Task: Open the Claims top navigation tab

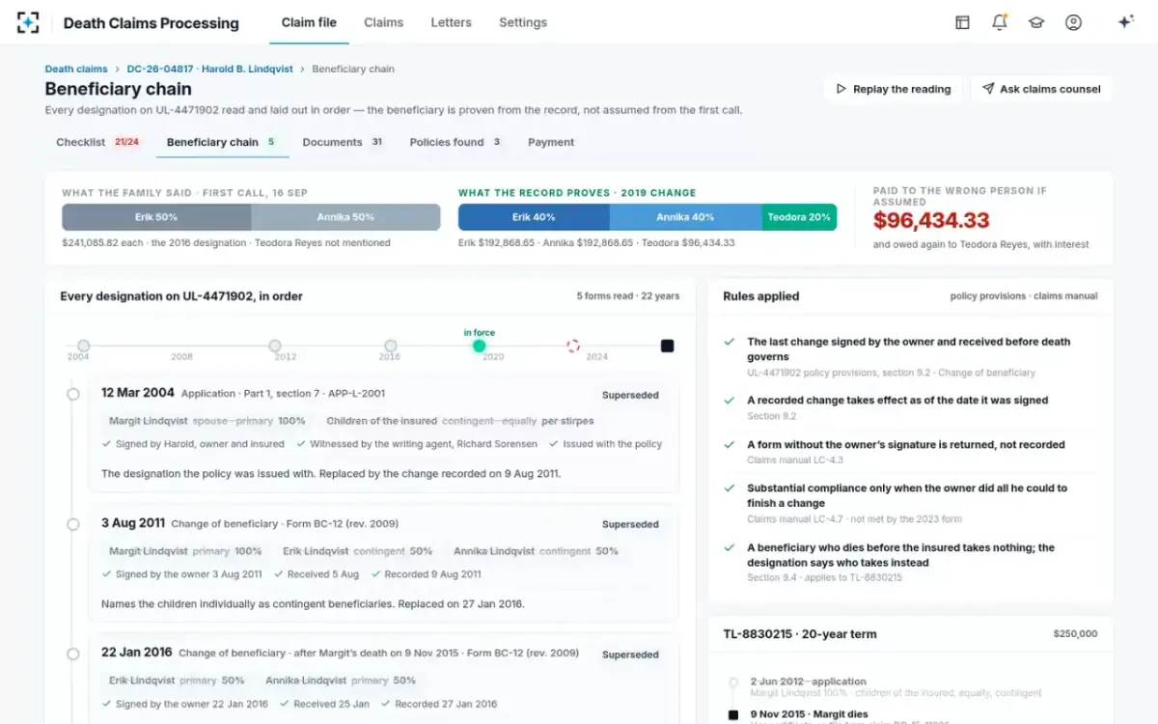Action: click(x=384, y=22)
